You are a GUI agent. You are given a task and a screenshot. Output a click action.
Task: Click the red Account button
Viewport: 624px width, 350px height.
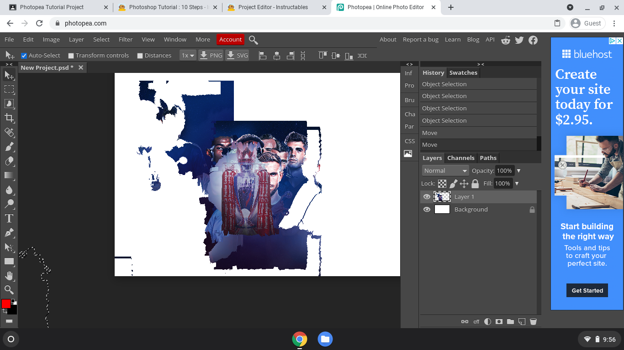tap(230, 40)
